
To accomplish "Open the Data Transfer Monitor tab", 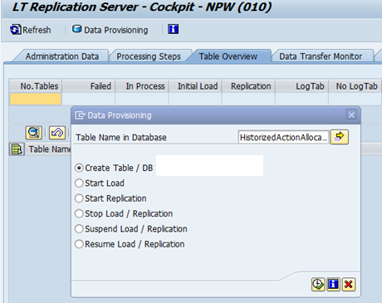I will [321, 56].
